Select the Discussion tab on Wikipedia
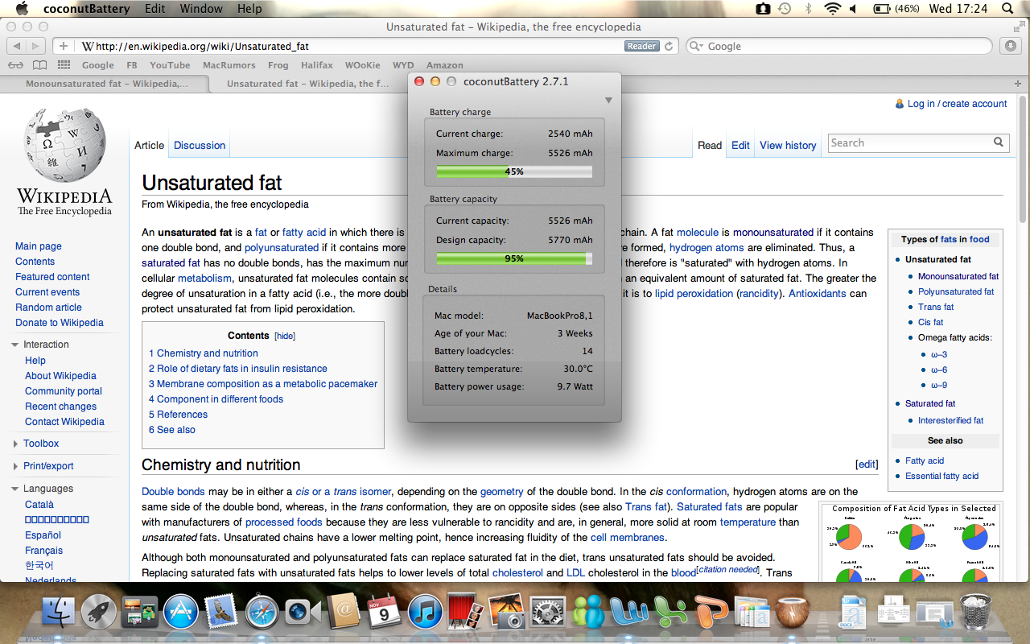Image resolution: width=1030 pixels, height=644 pixels. point(200,146)
